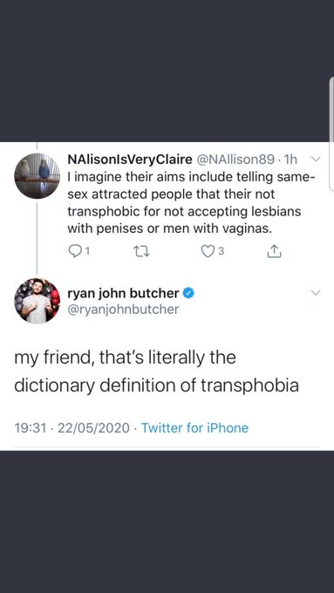Open the @ryanjohnbutcher handle

pos(123,310)
